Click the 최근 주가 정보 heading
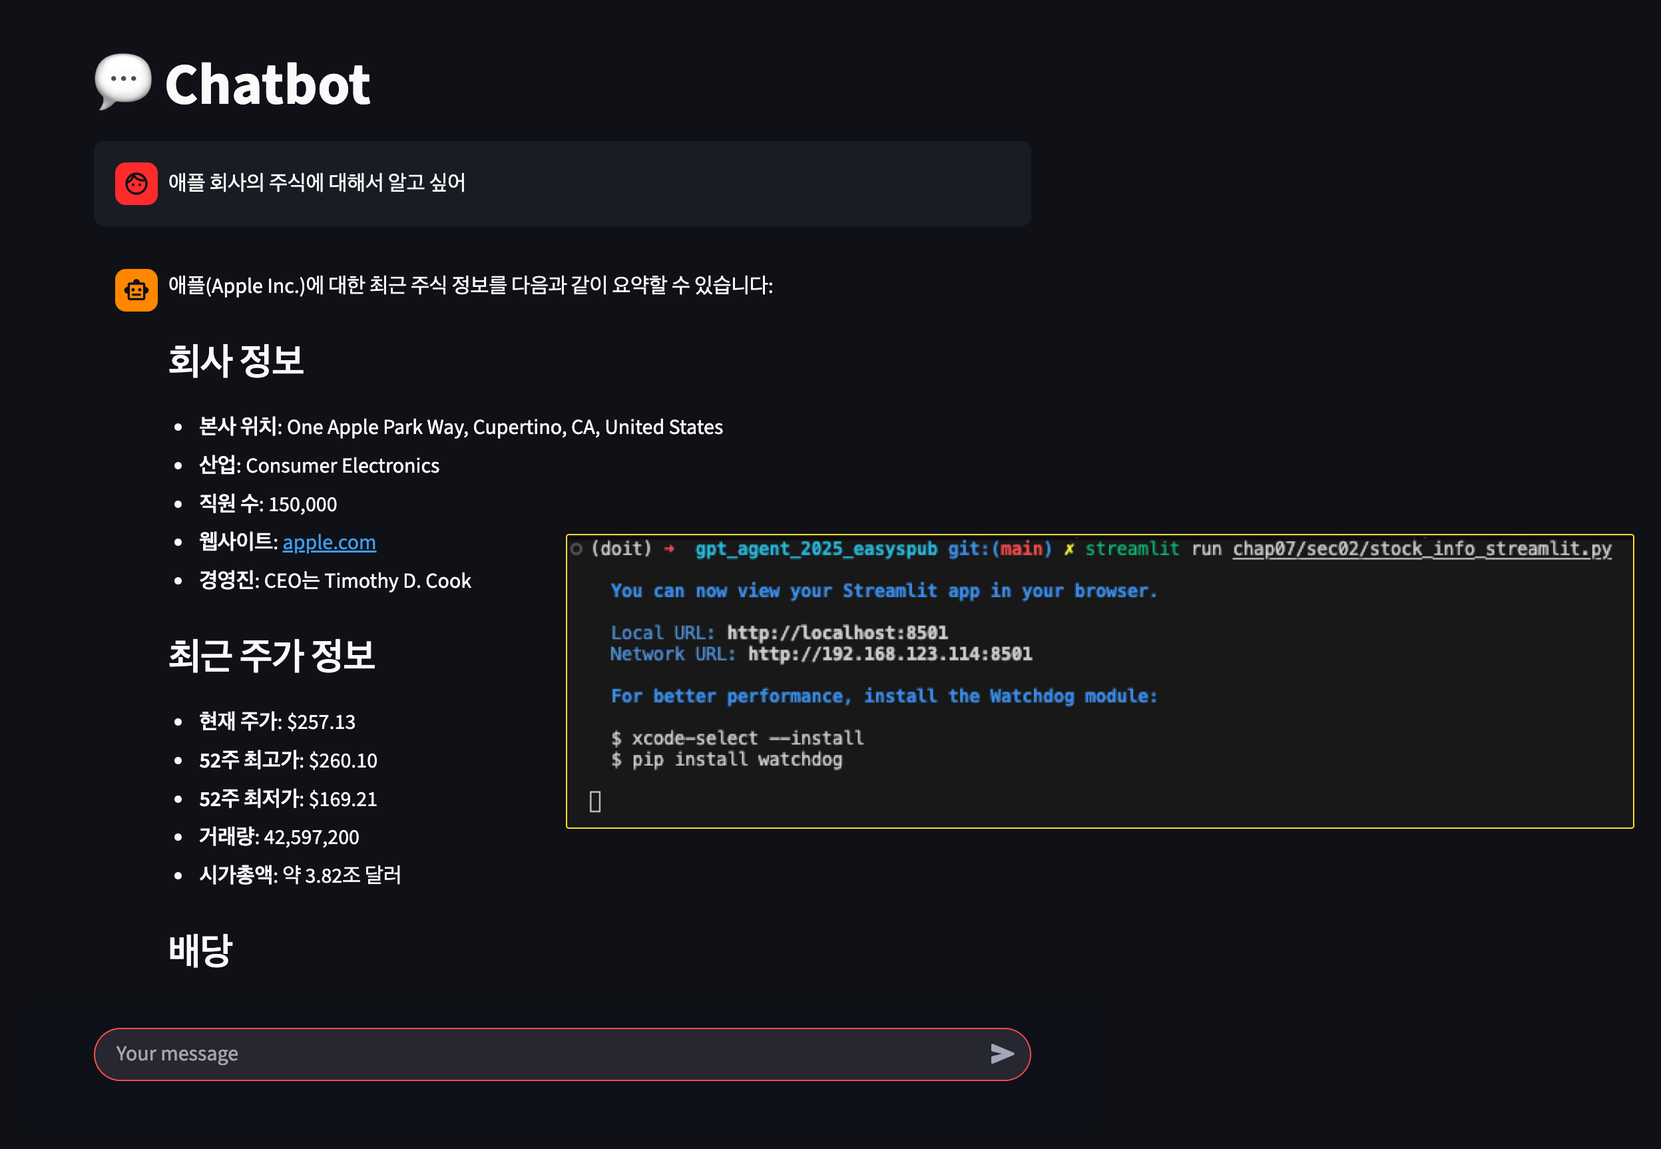Image resolution: width=1661 pixels, height=1149 pixels. click(x=272, y=656)
